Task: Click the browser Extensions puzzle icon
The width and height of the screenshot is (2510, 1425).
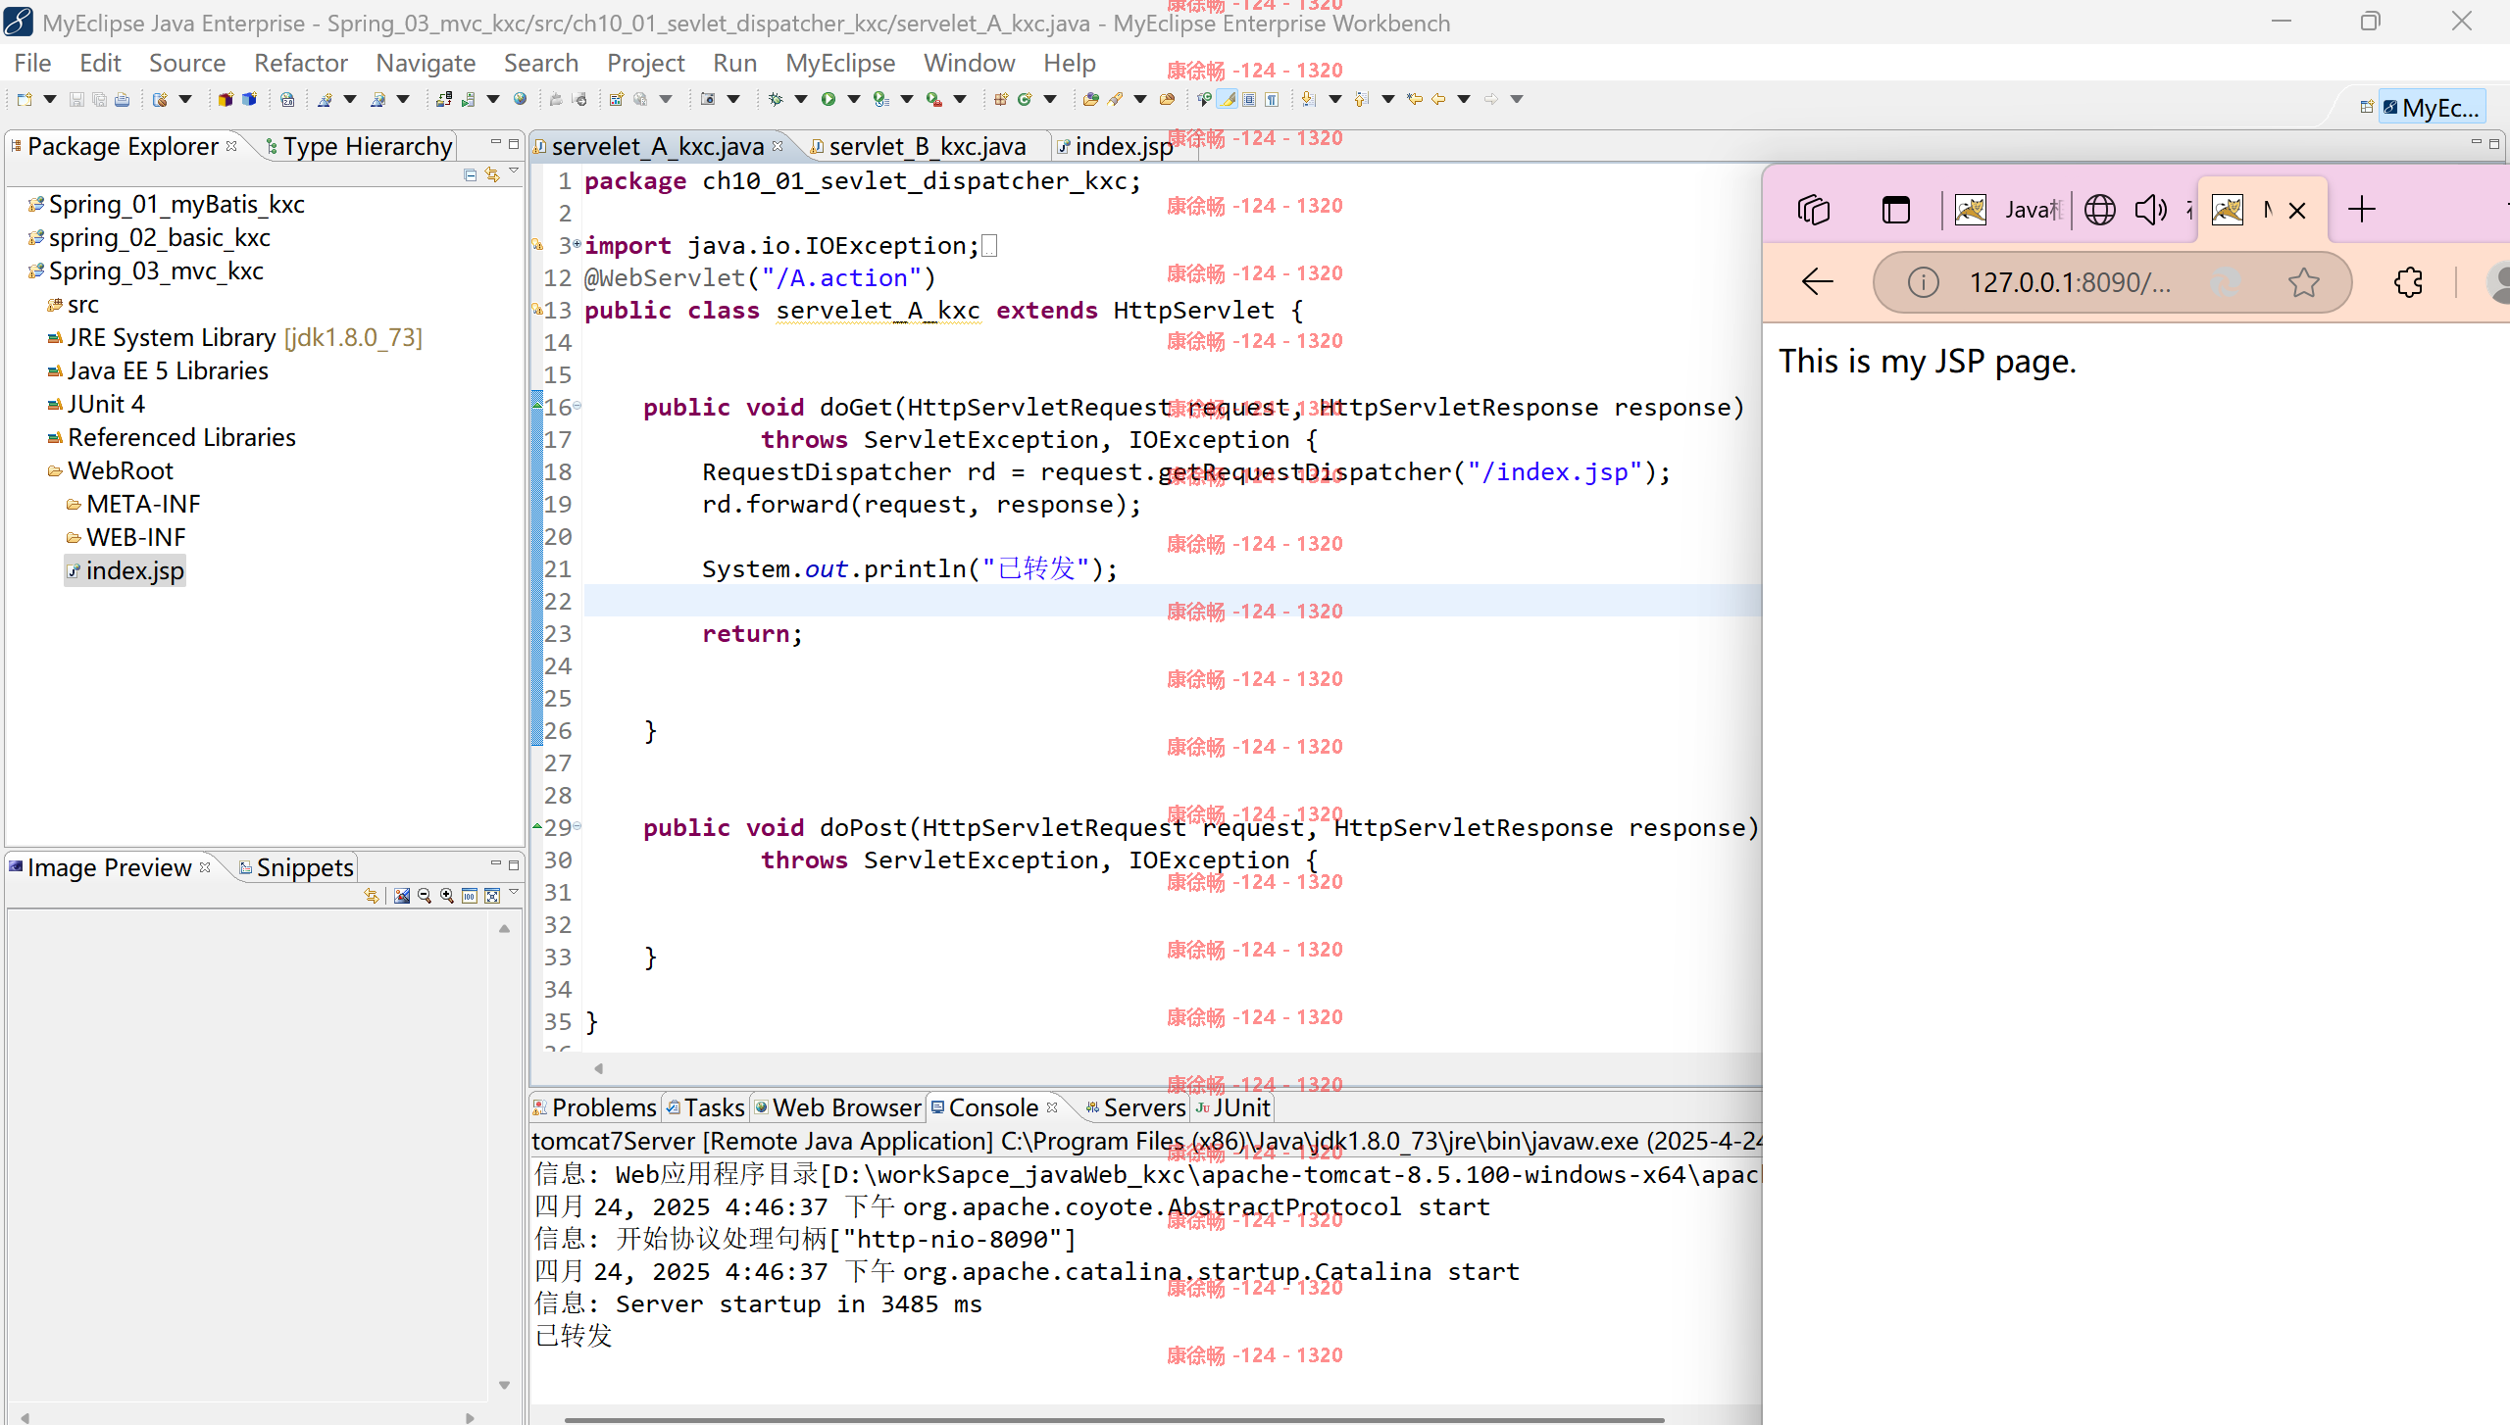Action: coord(2408,282)
